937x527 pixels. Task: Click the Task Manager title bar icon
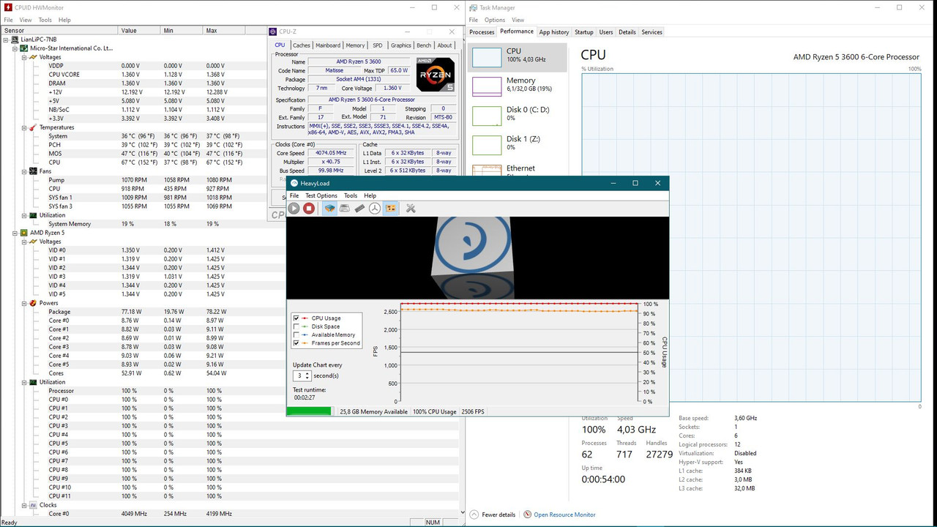click(474, 7)
